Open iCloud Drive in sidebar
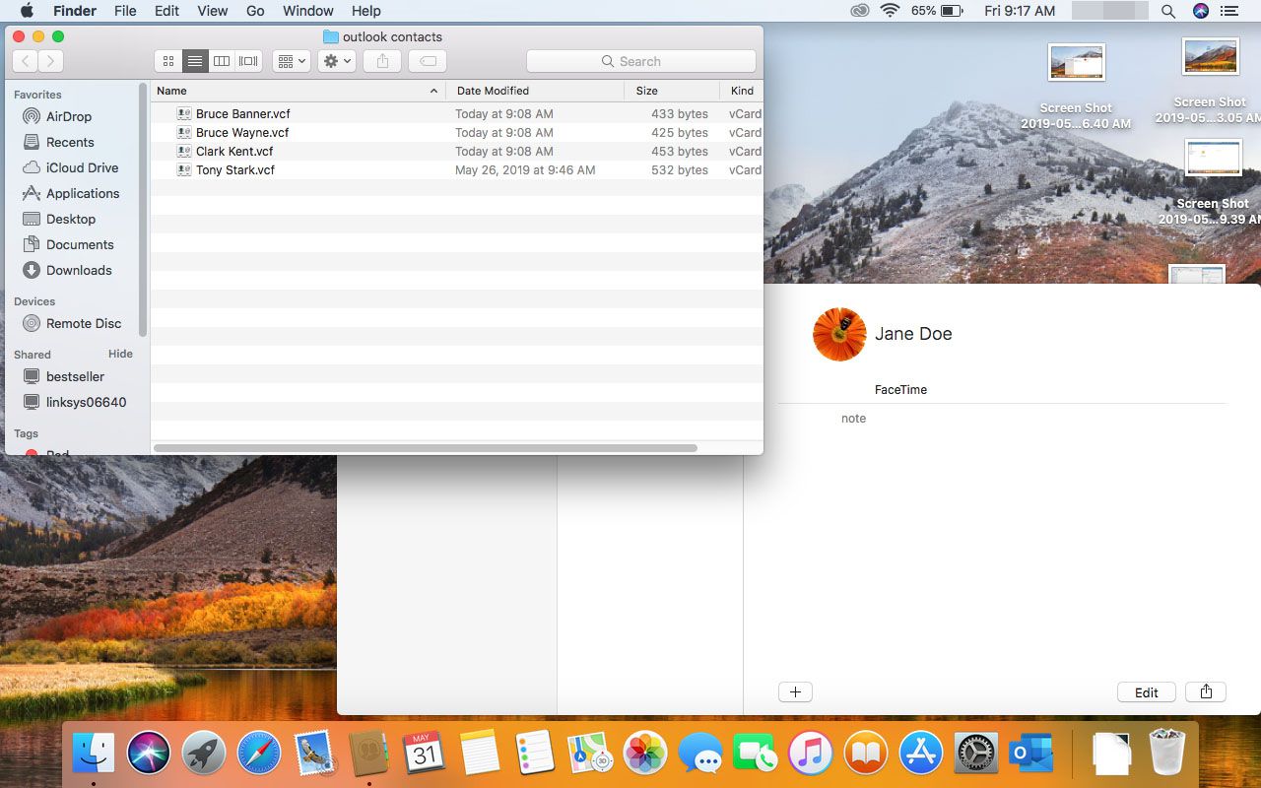Image resolution: width=1261 pixels, height=788 pixels. click(82, 167)
